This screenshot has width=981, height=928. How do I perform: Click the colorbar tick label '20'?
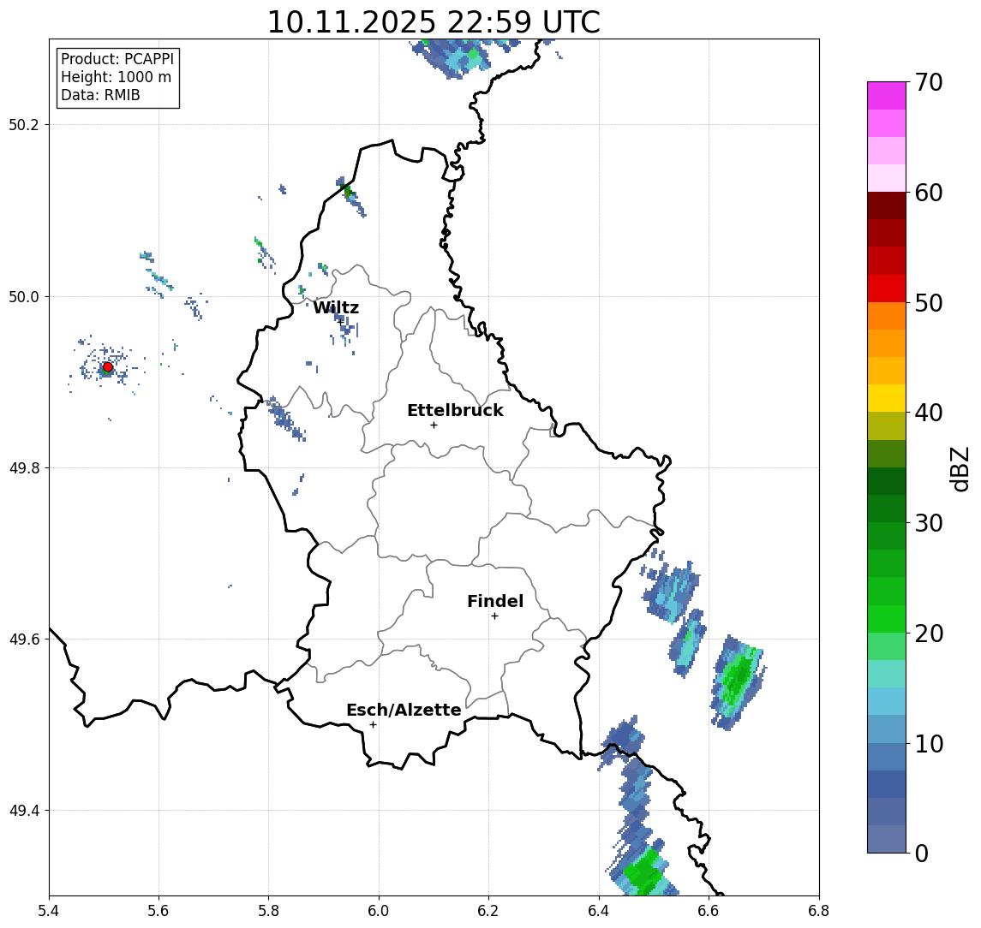coord(929,633)
